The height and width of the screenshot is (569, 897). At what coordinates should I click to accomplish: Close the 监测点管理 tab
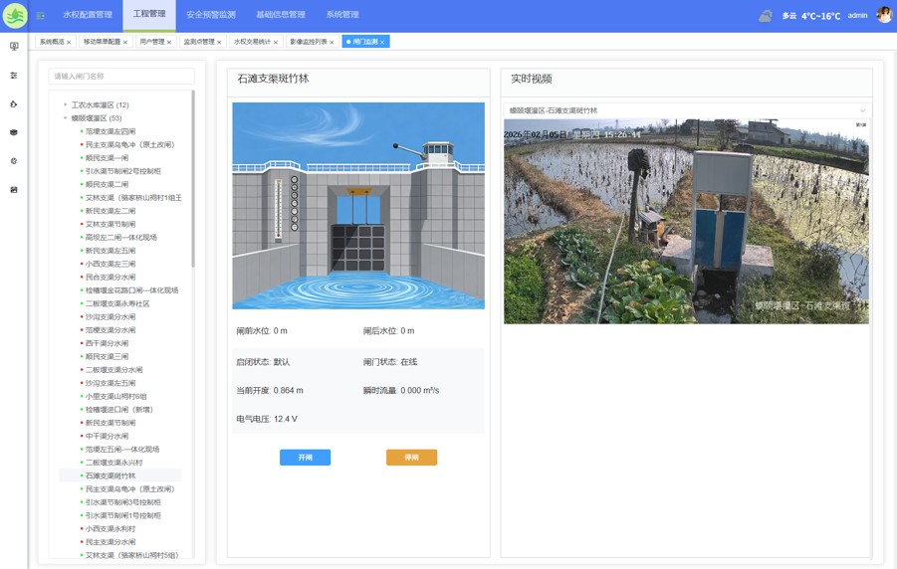[x=219, y=43]
